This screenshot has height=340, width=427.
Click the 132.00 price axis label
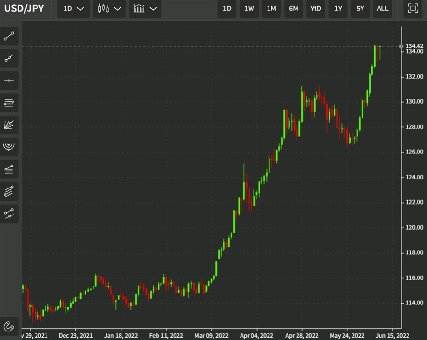point(415,77)
